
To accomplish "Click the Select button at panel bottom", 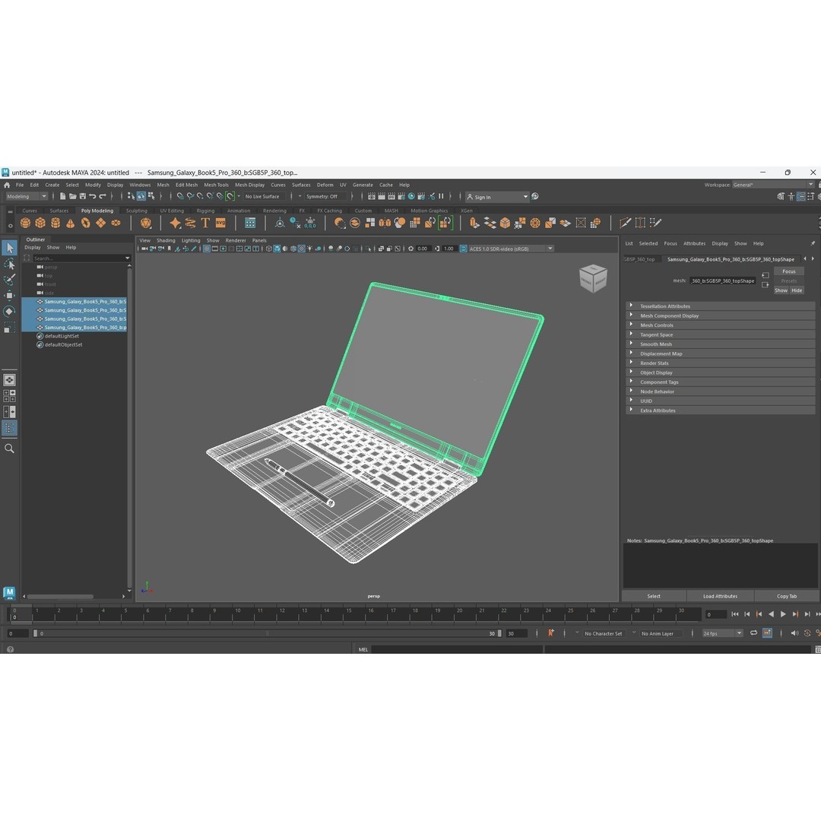I will click(x=654, y=596).
